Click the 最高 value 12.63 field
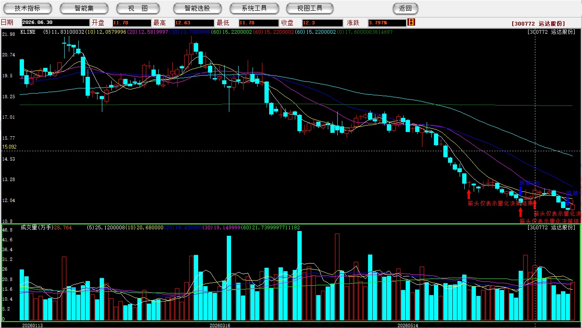This screenshot has width=582, height=328. pos(194,23)
